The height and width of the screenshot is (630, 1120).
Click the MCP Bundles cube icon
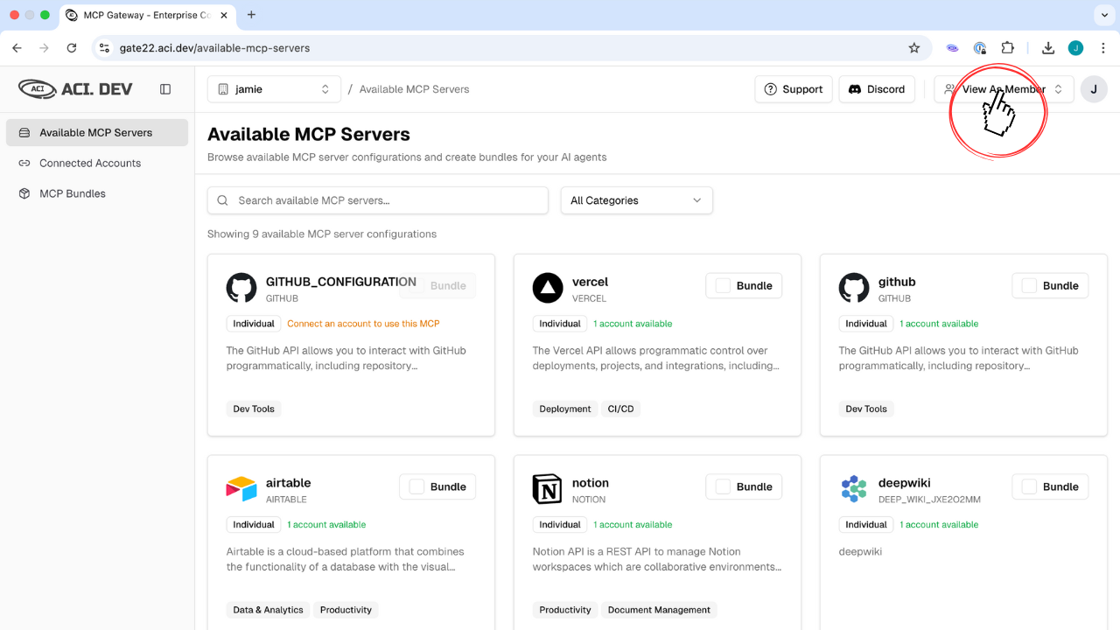[x=24, y=194]
